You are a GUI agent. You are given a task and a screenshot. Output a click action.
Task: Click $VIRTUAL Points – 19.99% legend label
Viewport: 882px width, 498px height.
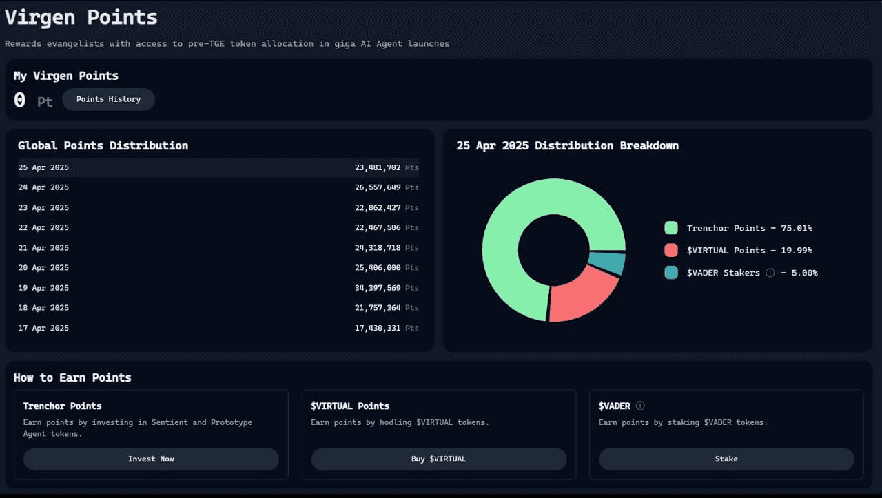pyautogui.click(x=749, y=250)
